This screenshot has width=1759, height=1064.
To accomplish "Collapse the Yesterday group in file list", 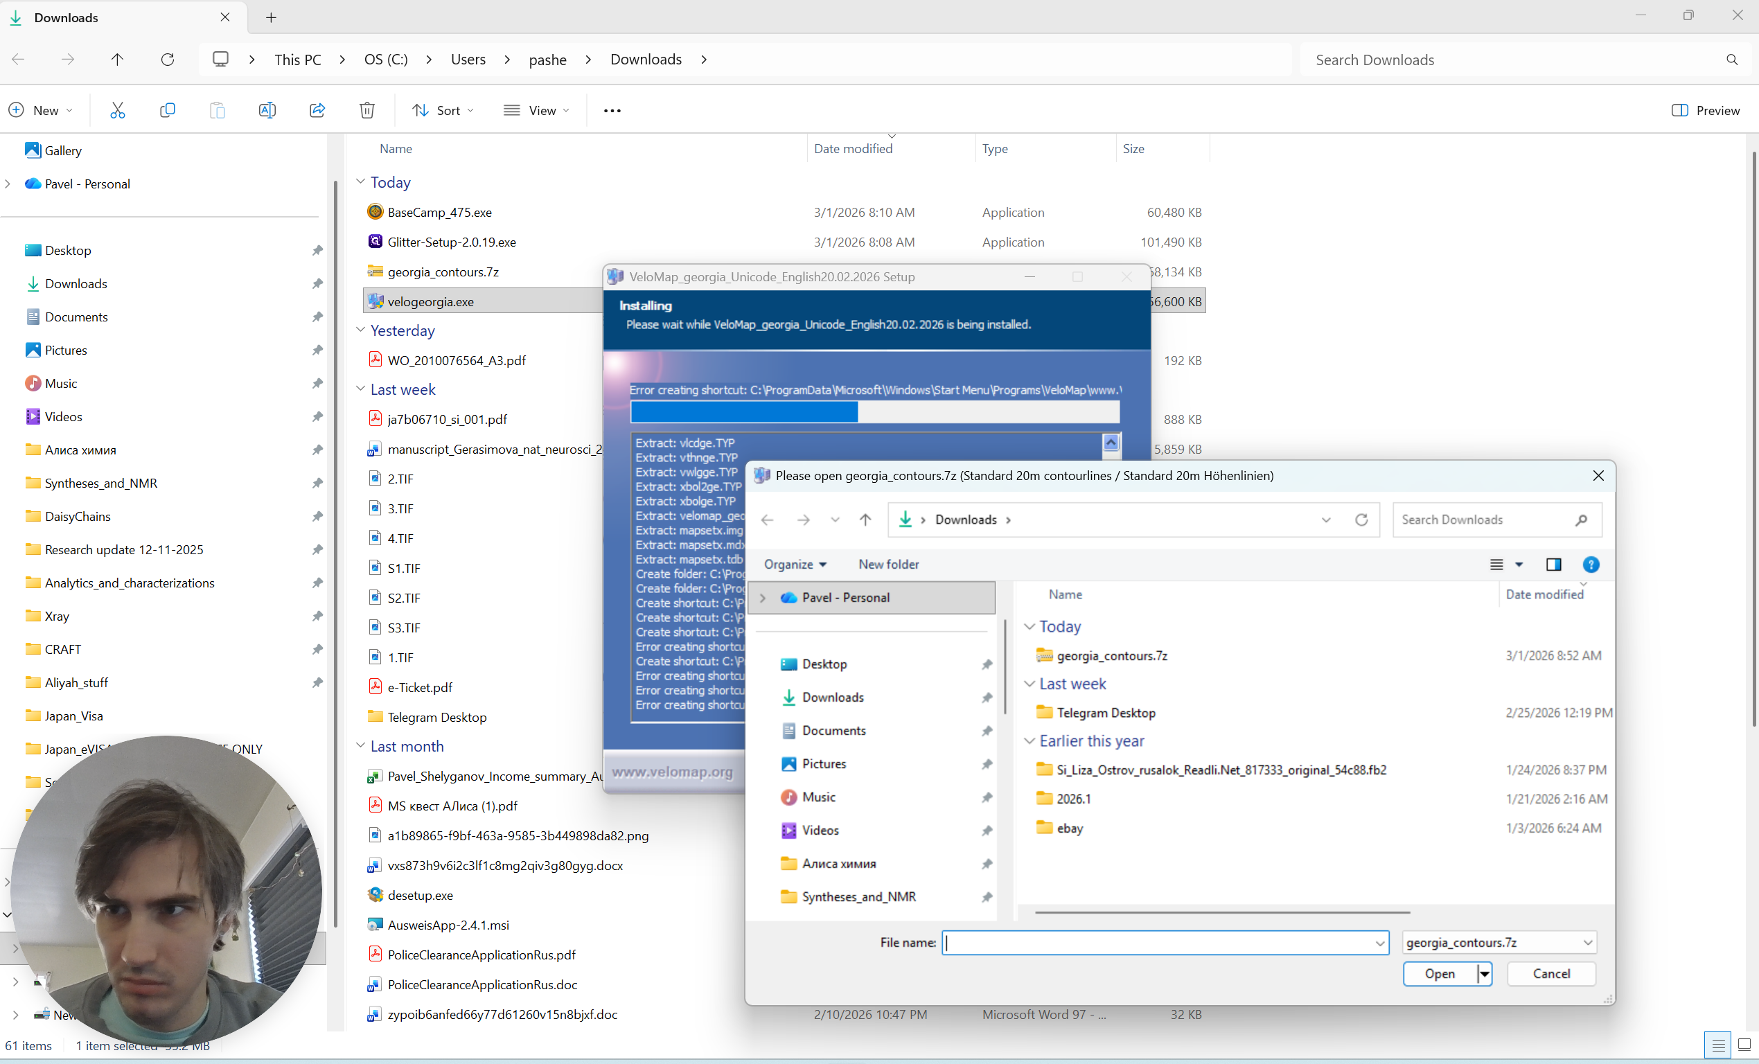I will [360, 330].
